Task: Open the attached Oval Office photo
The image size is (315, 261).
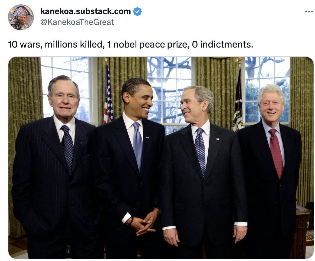Action: 161,158
